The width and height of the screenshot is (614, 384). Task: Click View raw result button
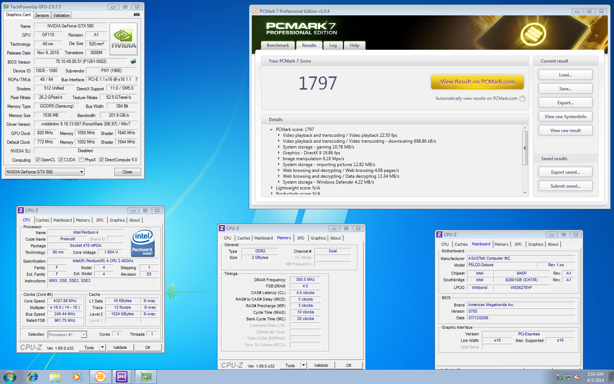(565, 131)
